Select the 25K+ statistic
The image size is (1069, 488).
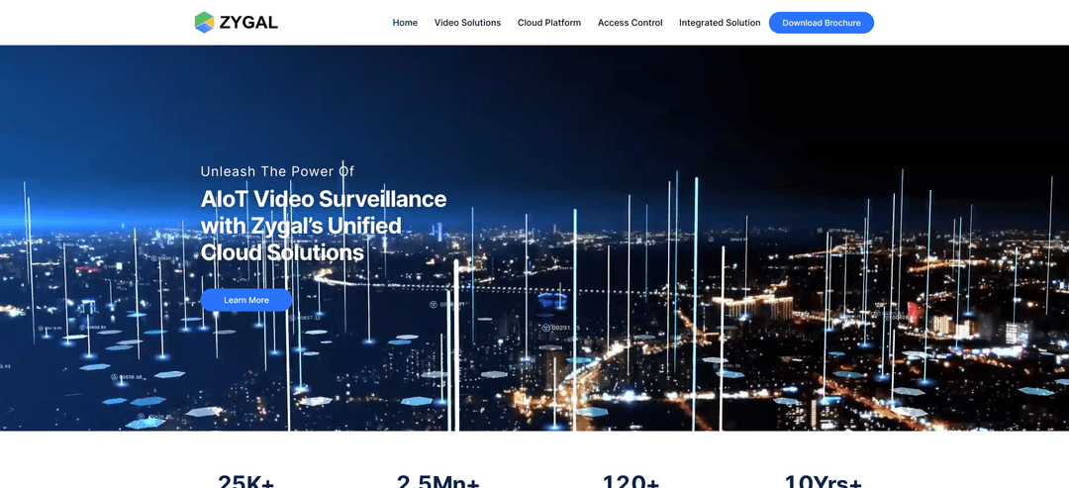point(245,481)
